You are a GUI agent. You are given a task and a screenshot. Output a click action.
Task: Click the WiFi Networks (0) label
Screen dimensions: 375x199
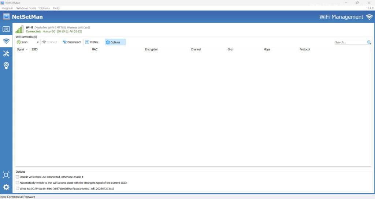click(26, 37)
